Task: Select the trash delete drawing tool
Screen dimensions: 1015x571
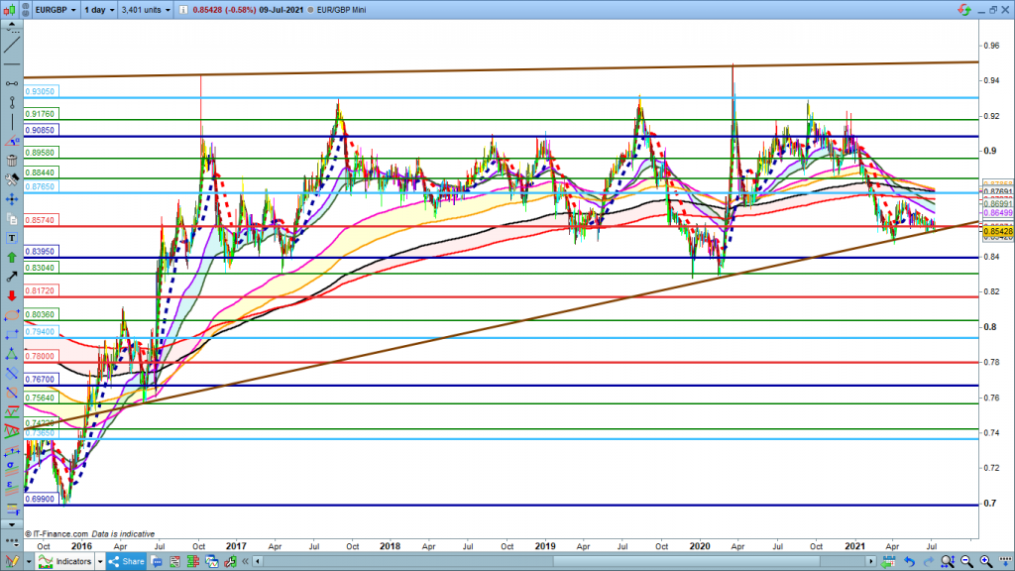Action: pyautogui.click(x=10, y=162)
